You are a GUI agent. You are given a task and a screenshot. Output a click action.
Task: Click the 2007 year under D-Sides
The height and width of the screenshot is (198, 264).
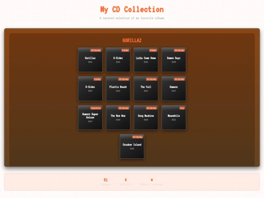(90, 91)
